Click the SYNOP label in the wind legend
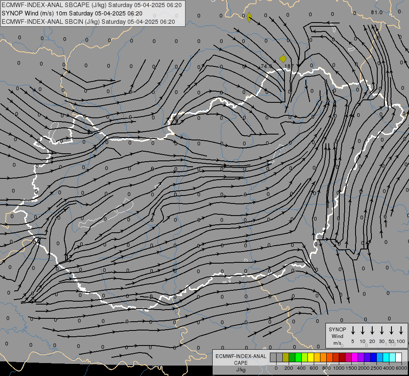 (337, 329)
